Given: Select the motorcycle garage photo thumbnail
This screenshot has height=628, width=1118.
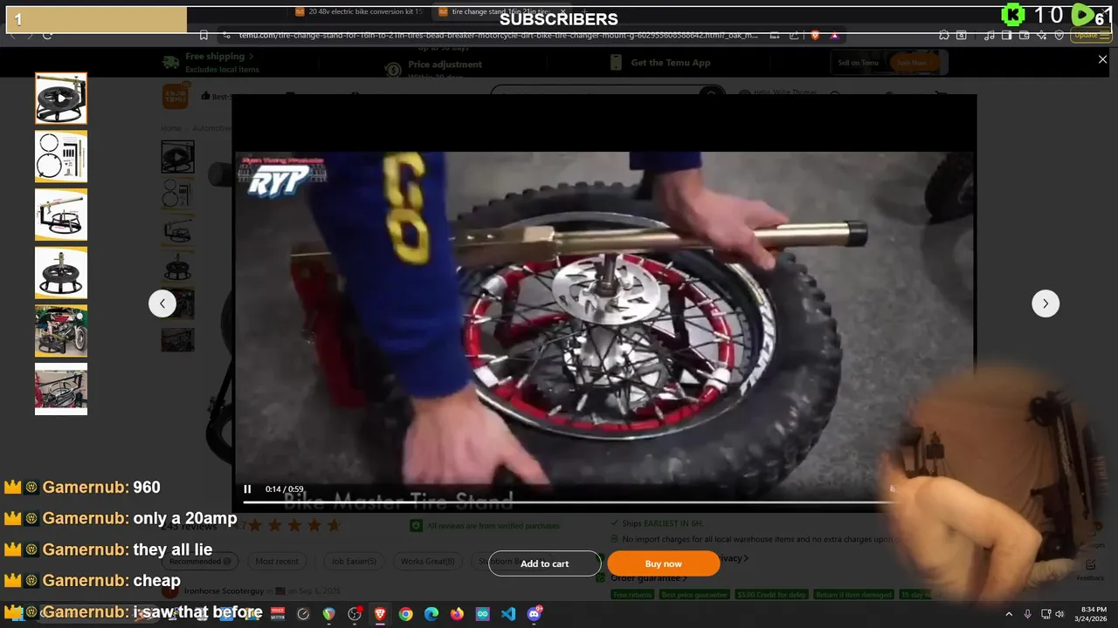Looking at the screenshot, I should pyautogui.click(x=61, y=331).
